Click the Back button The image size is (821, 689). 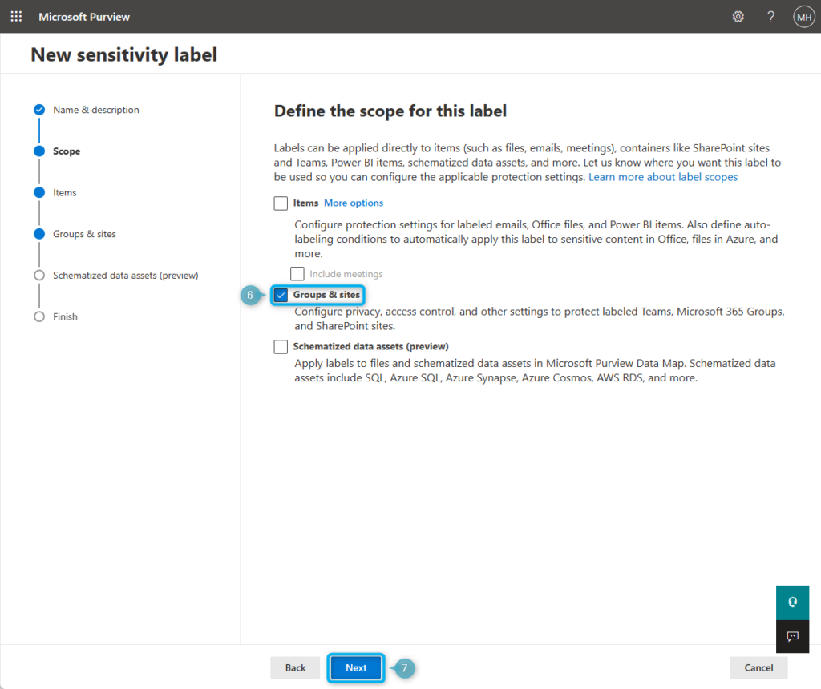(x=295, y=667)
